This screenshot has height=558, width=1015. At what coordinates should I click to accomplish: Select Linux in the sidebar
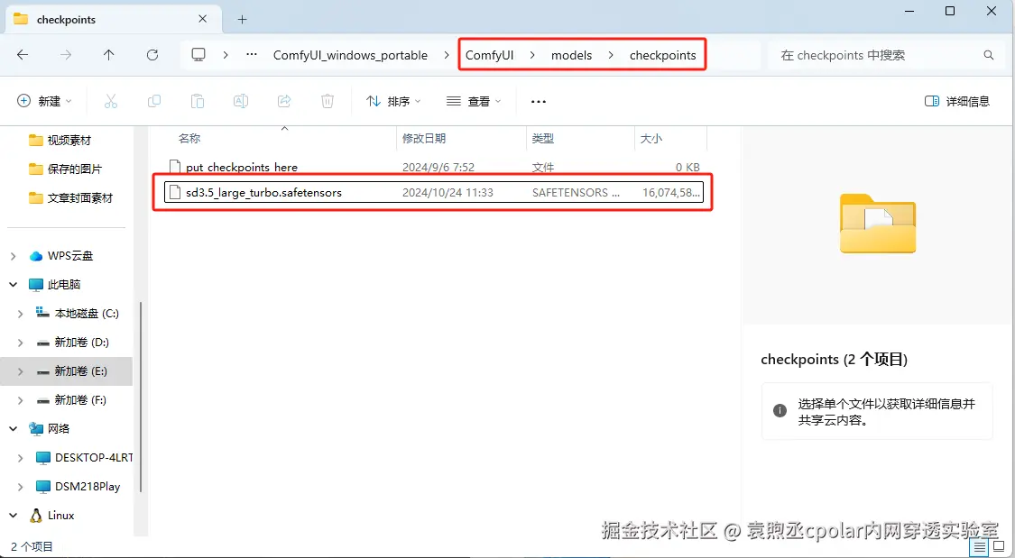(x=60, y=516)
